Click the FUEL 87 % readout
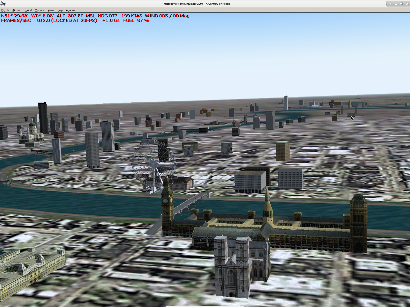Screen dimensions: 410x307 [x=136, y=20]
